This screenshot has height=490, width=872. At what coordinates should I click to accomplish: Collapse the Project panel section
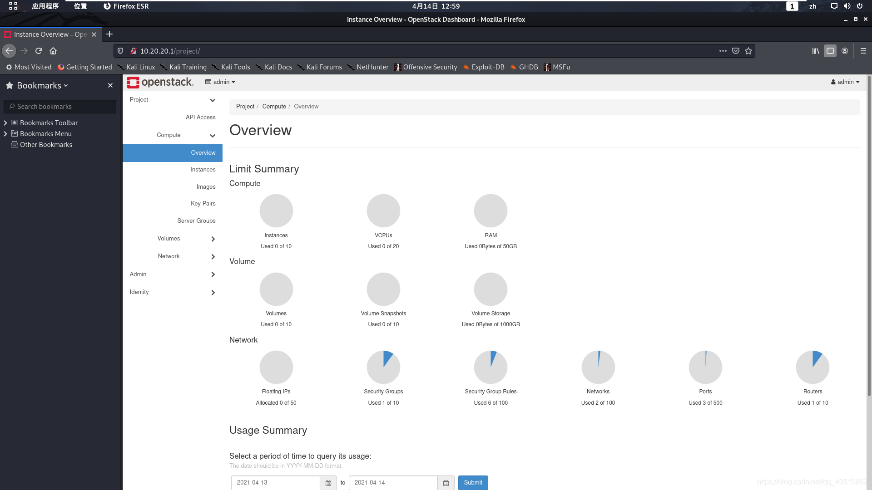point(173,100)
